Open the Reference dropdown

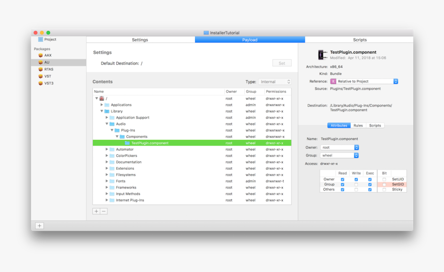[x=364, y=82]
